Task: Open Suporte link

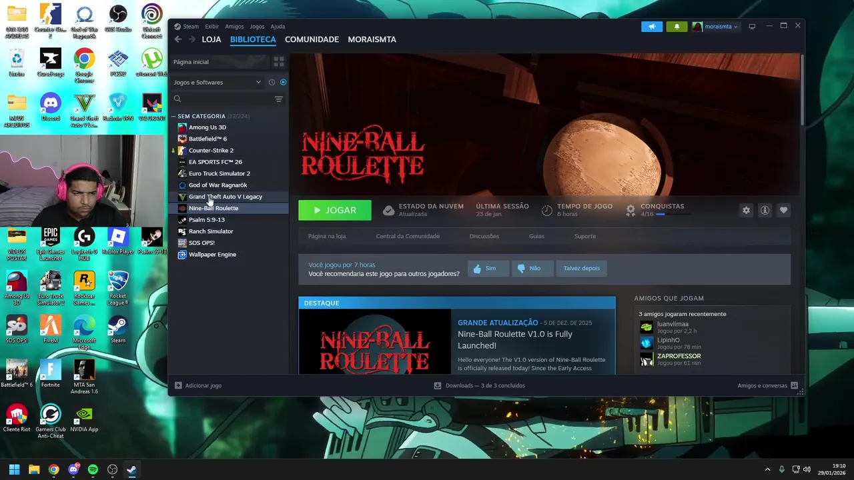Action: point(585,236)
